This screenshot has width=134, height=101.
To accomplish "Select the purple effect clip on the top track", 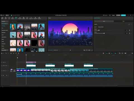I will (x=31, y=62).
